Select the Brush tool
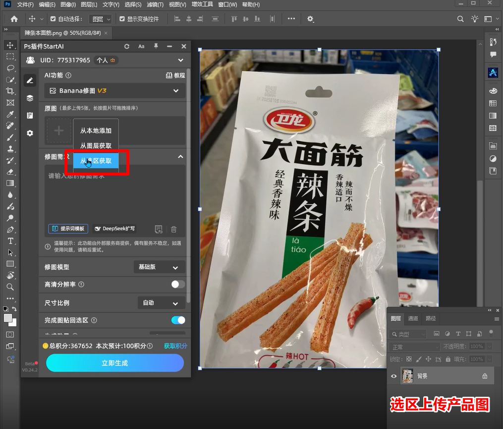 tap(10, 137)
